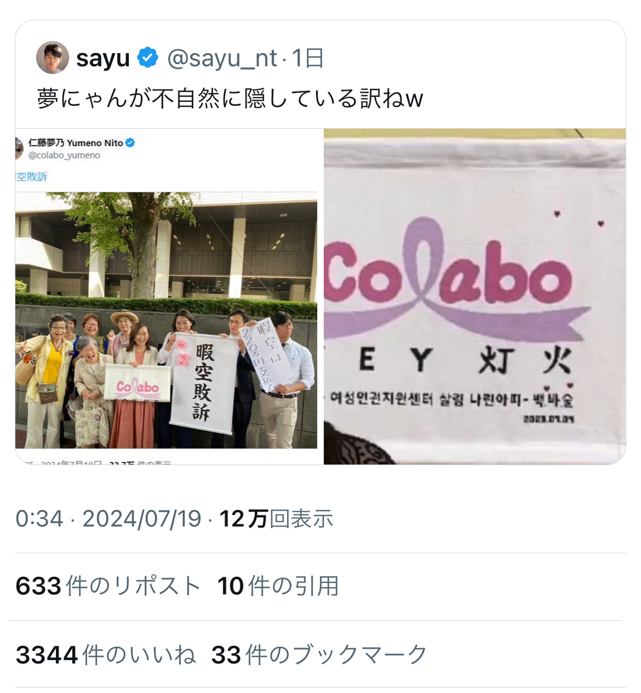The image size is (641, 693).
Task: Open the sayu display name
Action: (x=103, y=58)
